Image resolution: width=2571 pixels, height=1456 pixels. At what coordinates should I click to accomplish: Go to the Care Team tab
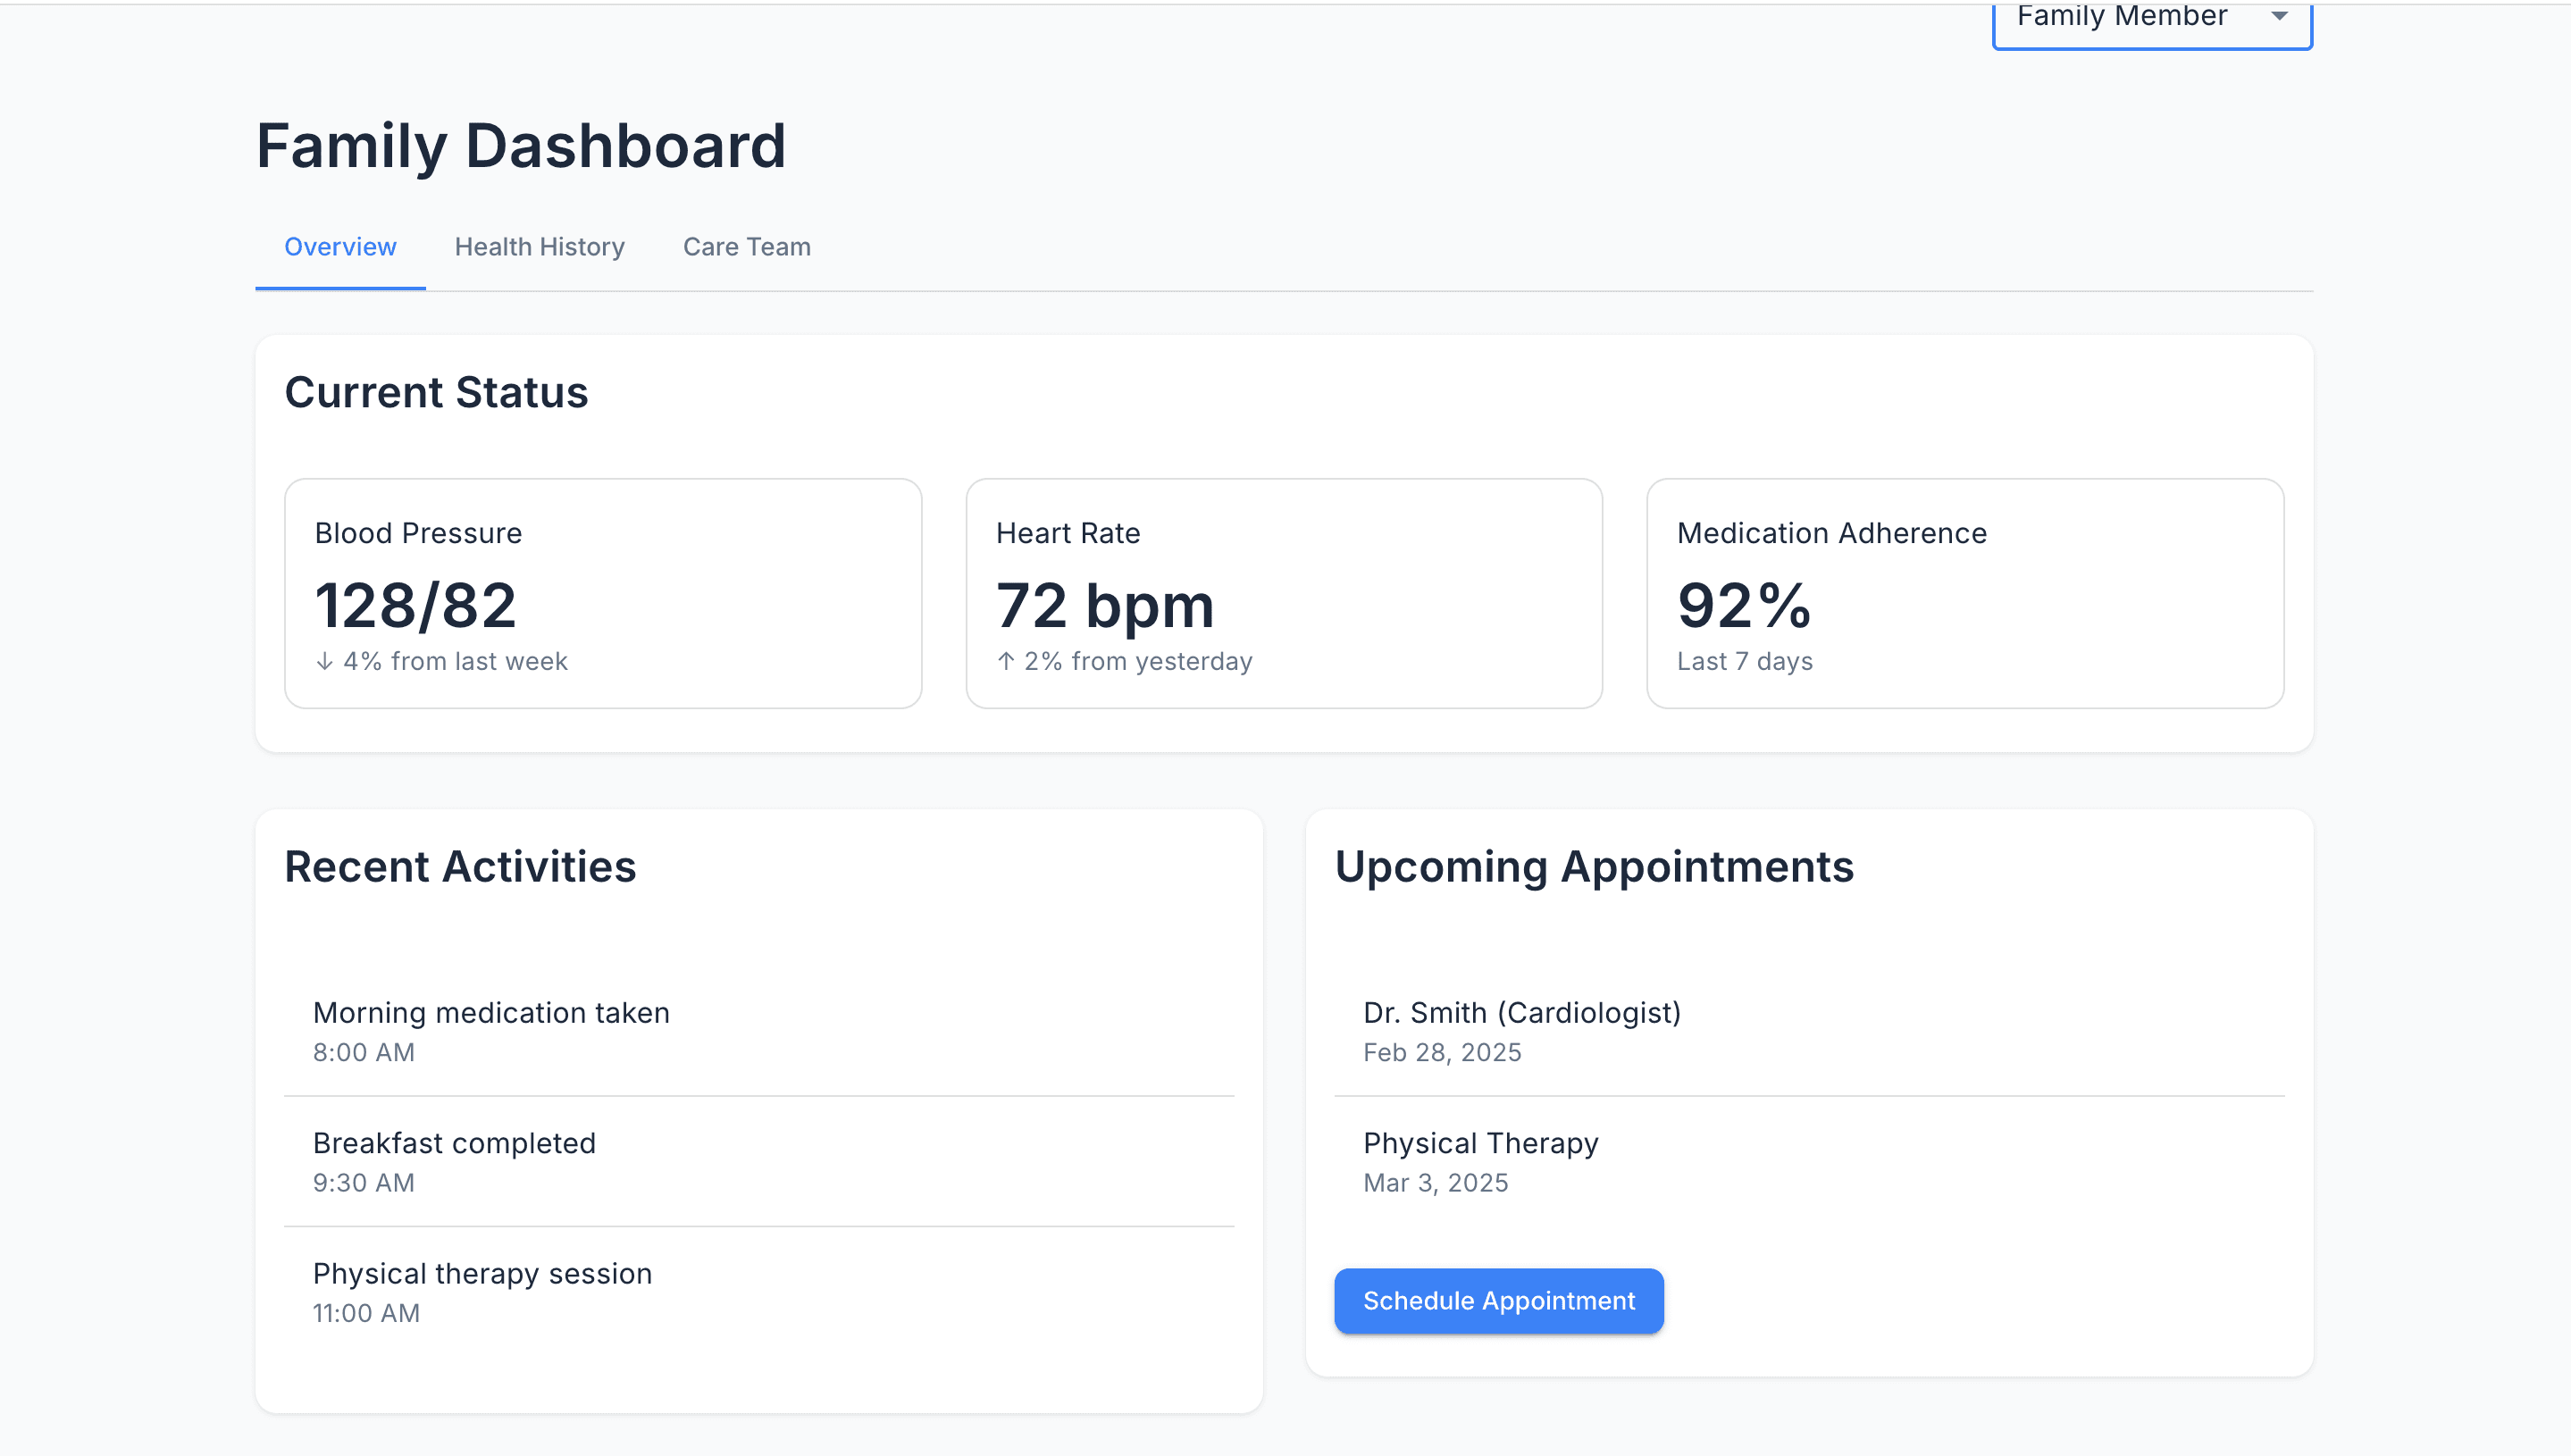[747, 247]
